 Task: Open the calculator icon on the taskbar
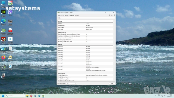(x=35, y=96)
